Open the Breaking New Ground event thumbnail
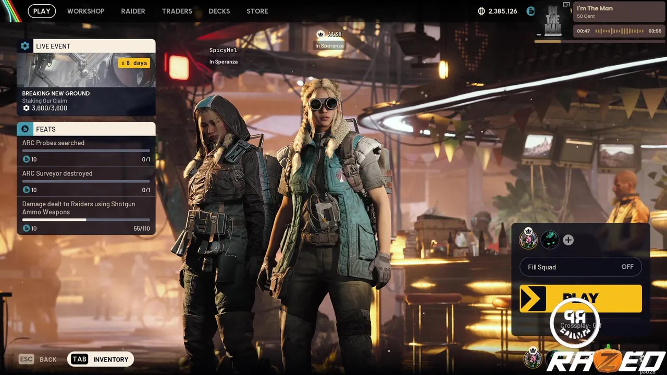 tap(86, 70)
